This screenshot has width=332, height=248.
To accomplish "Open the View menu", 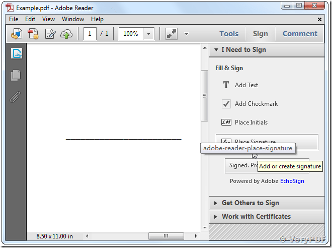I will click(x=48, y=19).
